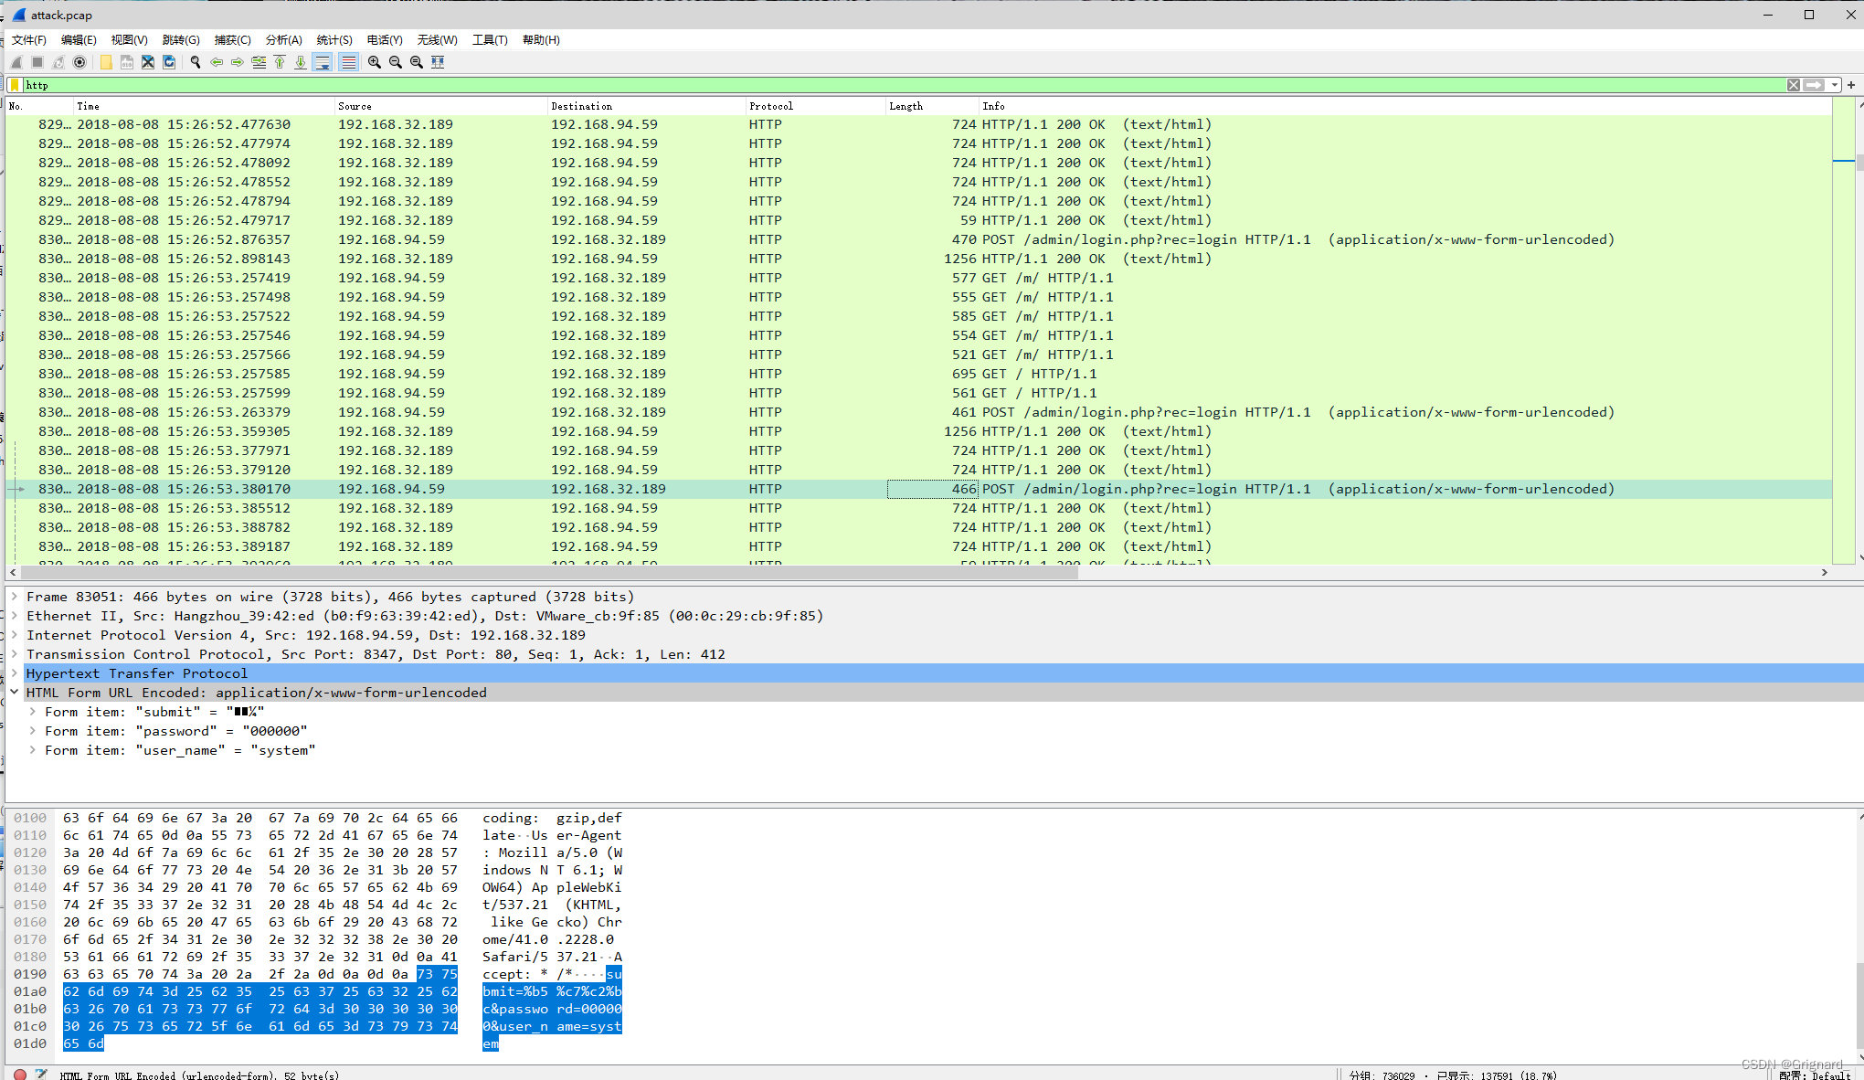Open capture options gear icon
The image size is (1864, 1080).
[x=79, y=62]
